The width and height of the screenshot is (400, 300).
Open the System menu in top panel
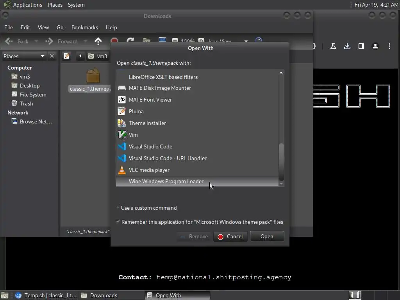[76, 5]
